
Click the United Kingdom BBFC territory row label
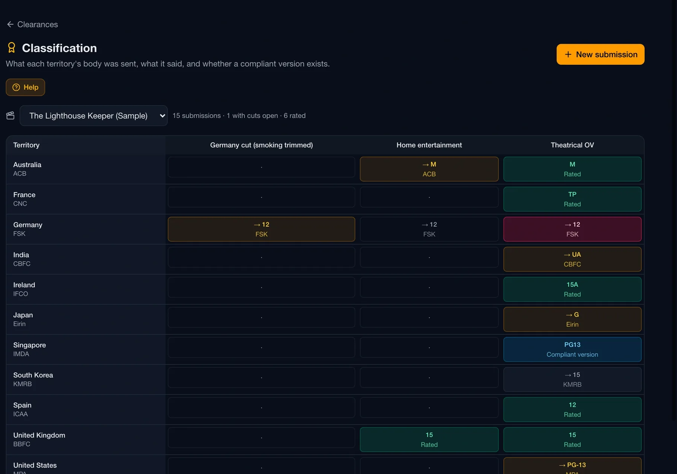(x=86, y=440)
